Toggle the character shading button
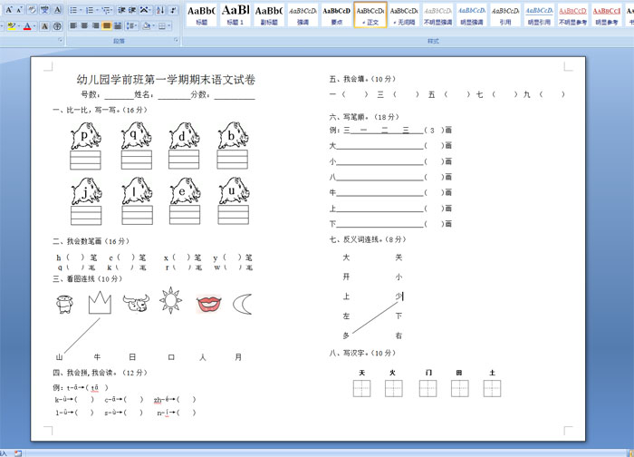Image resolution: width=634 pixels, height=457 pixels. pyautogui.click(x=45, y=26)
